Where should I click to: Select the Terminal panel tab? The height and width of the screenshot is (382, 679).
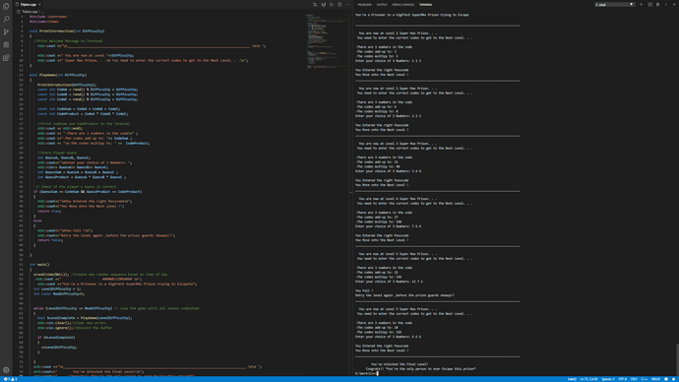(426, 5)
